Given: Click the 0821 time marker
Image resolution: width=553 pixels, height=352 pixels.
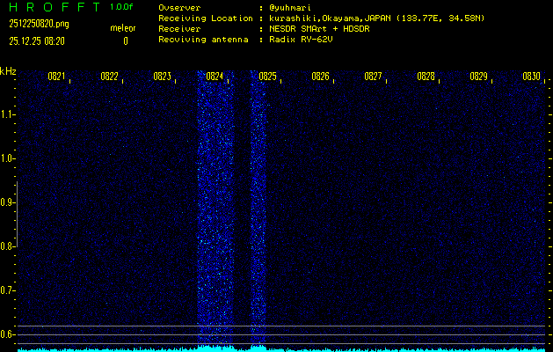Looking at the screenshot, I should pyautogui.click(x=57, y=77).
